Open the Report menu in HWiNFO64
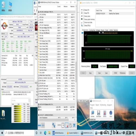The height and width of the screenshot is (136, 136). (x=97, y=105)
